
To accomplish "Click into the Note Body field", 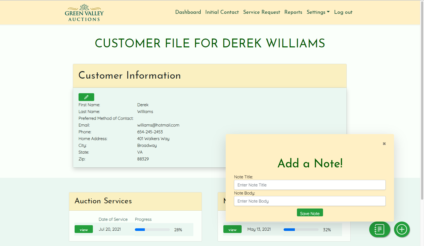I will (x=309, y=201).
